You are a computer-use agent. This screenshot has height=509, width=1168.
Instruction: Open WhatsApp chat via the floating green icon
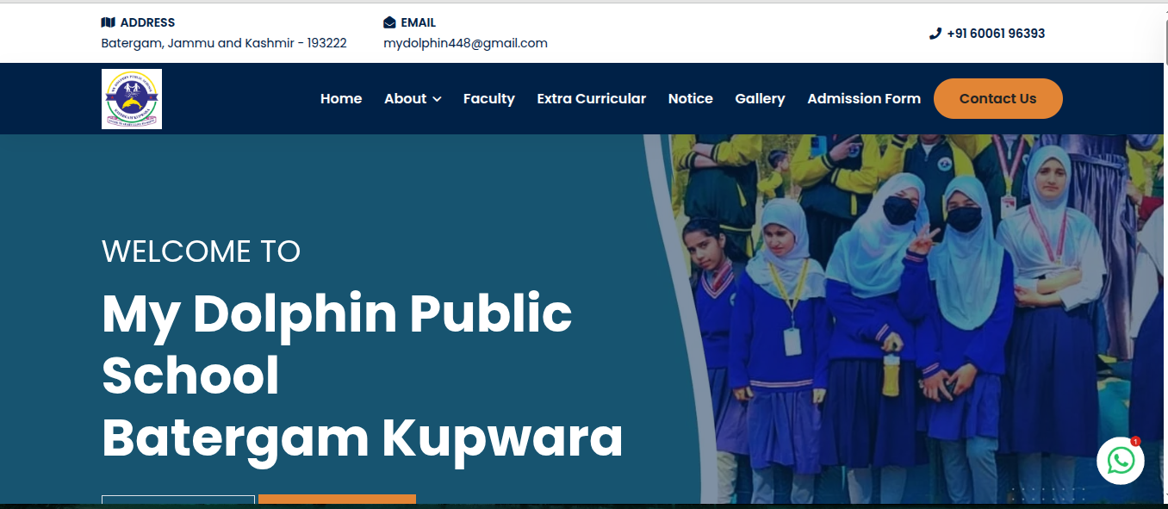(x=1121, y=462)
